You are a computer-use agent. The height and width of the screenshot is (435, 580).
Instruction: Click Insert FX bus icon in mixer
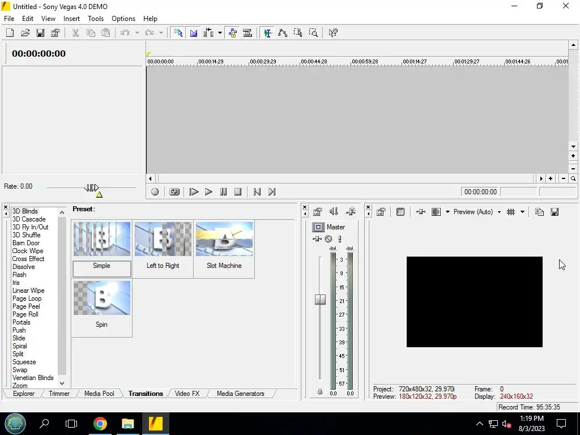[x=351, y=212]
